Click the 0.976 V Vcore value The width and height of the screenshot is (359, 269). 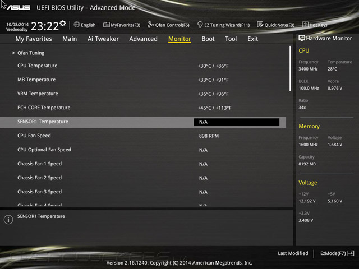[335, 88]
